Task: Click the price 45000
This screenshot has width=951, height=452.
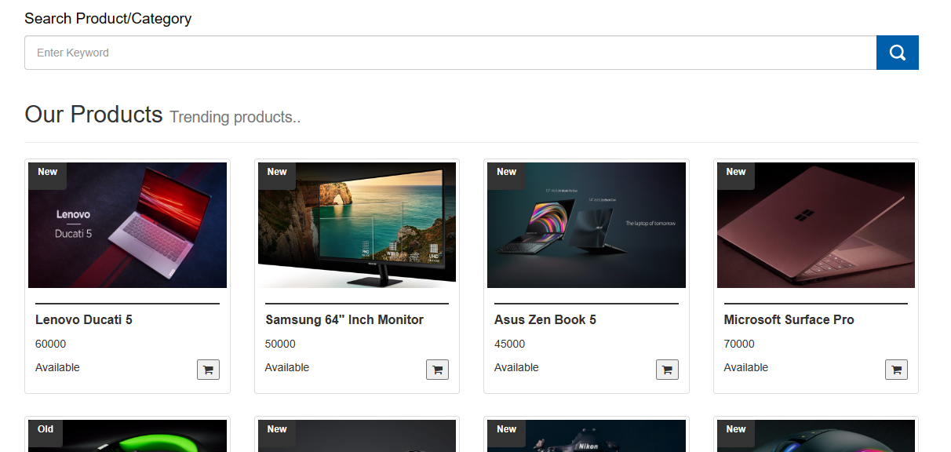Action: click(510, 344)
